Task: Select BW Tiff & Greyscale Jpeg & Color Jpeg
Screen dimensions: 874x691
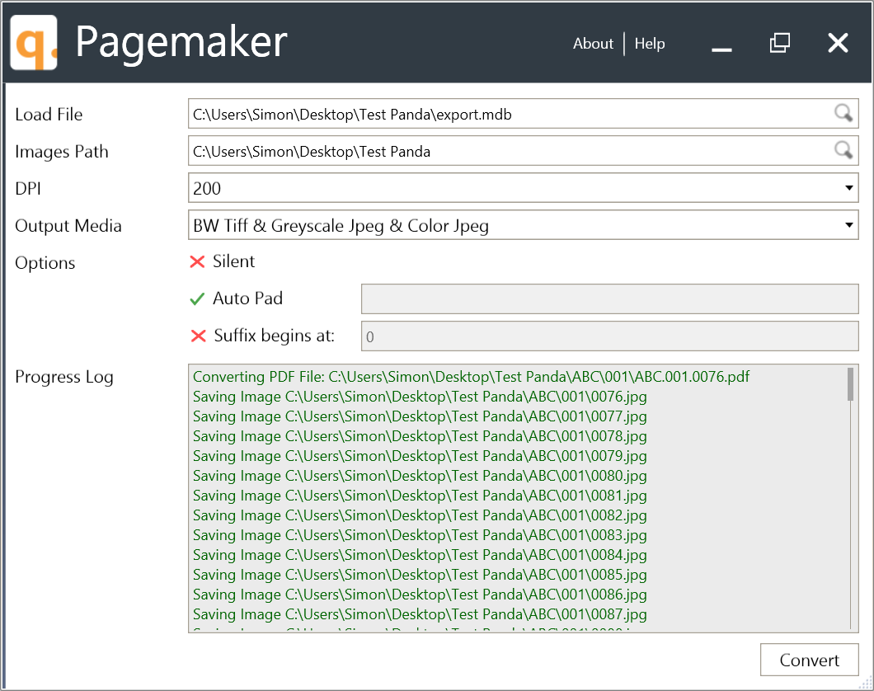Action: pyautogui.click(x=341, y=226)
